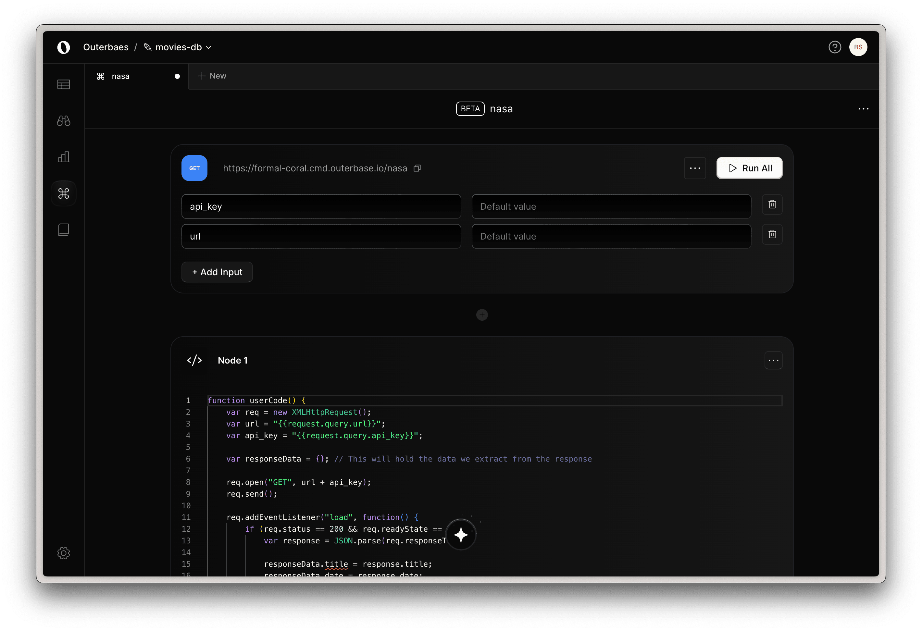The image size is (922, 631).
Task: Open the bar chart dashboards icon
Action: click(x=64, y=157)
